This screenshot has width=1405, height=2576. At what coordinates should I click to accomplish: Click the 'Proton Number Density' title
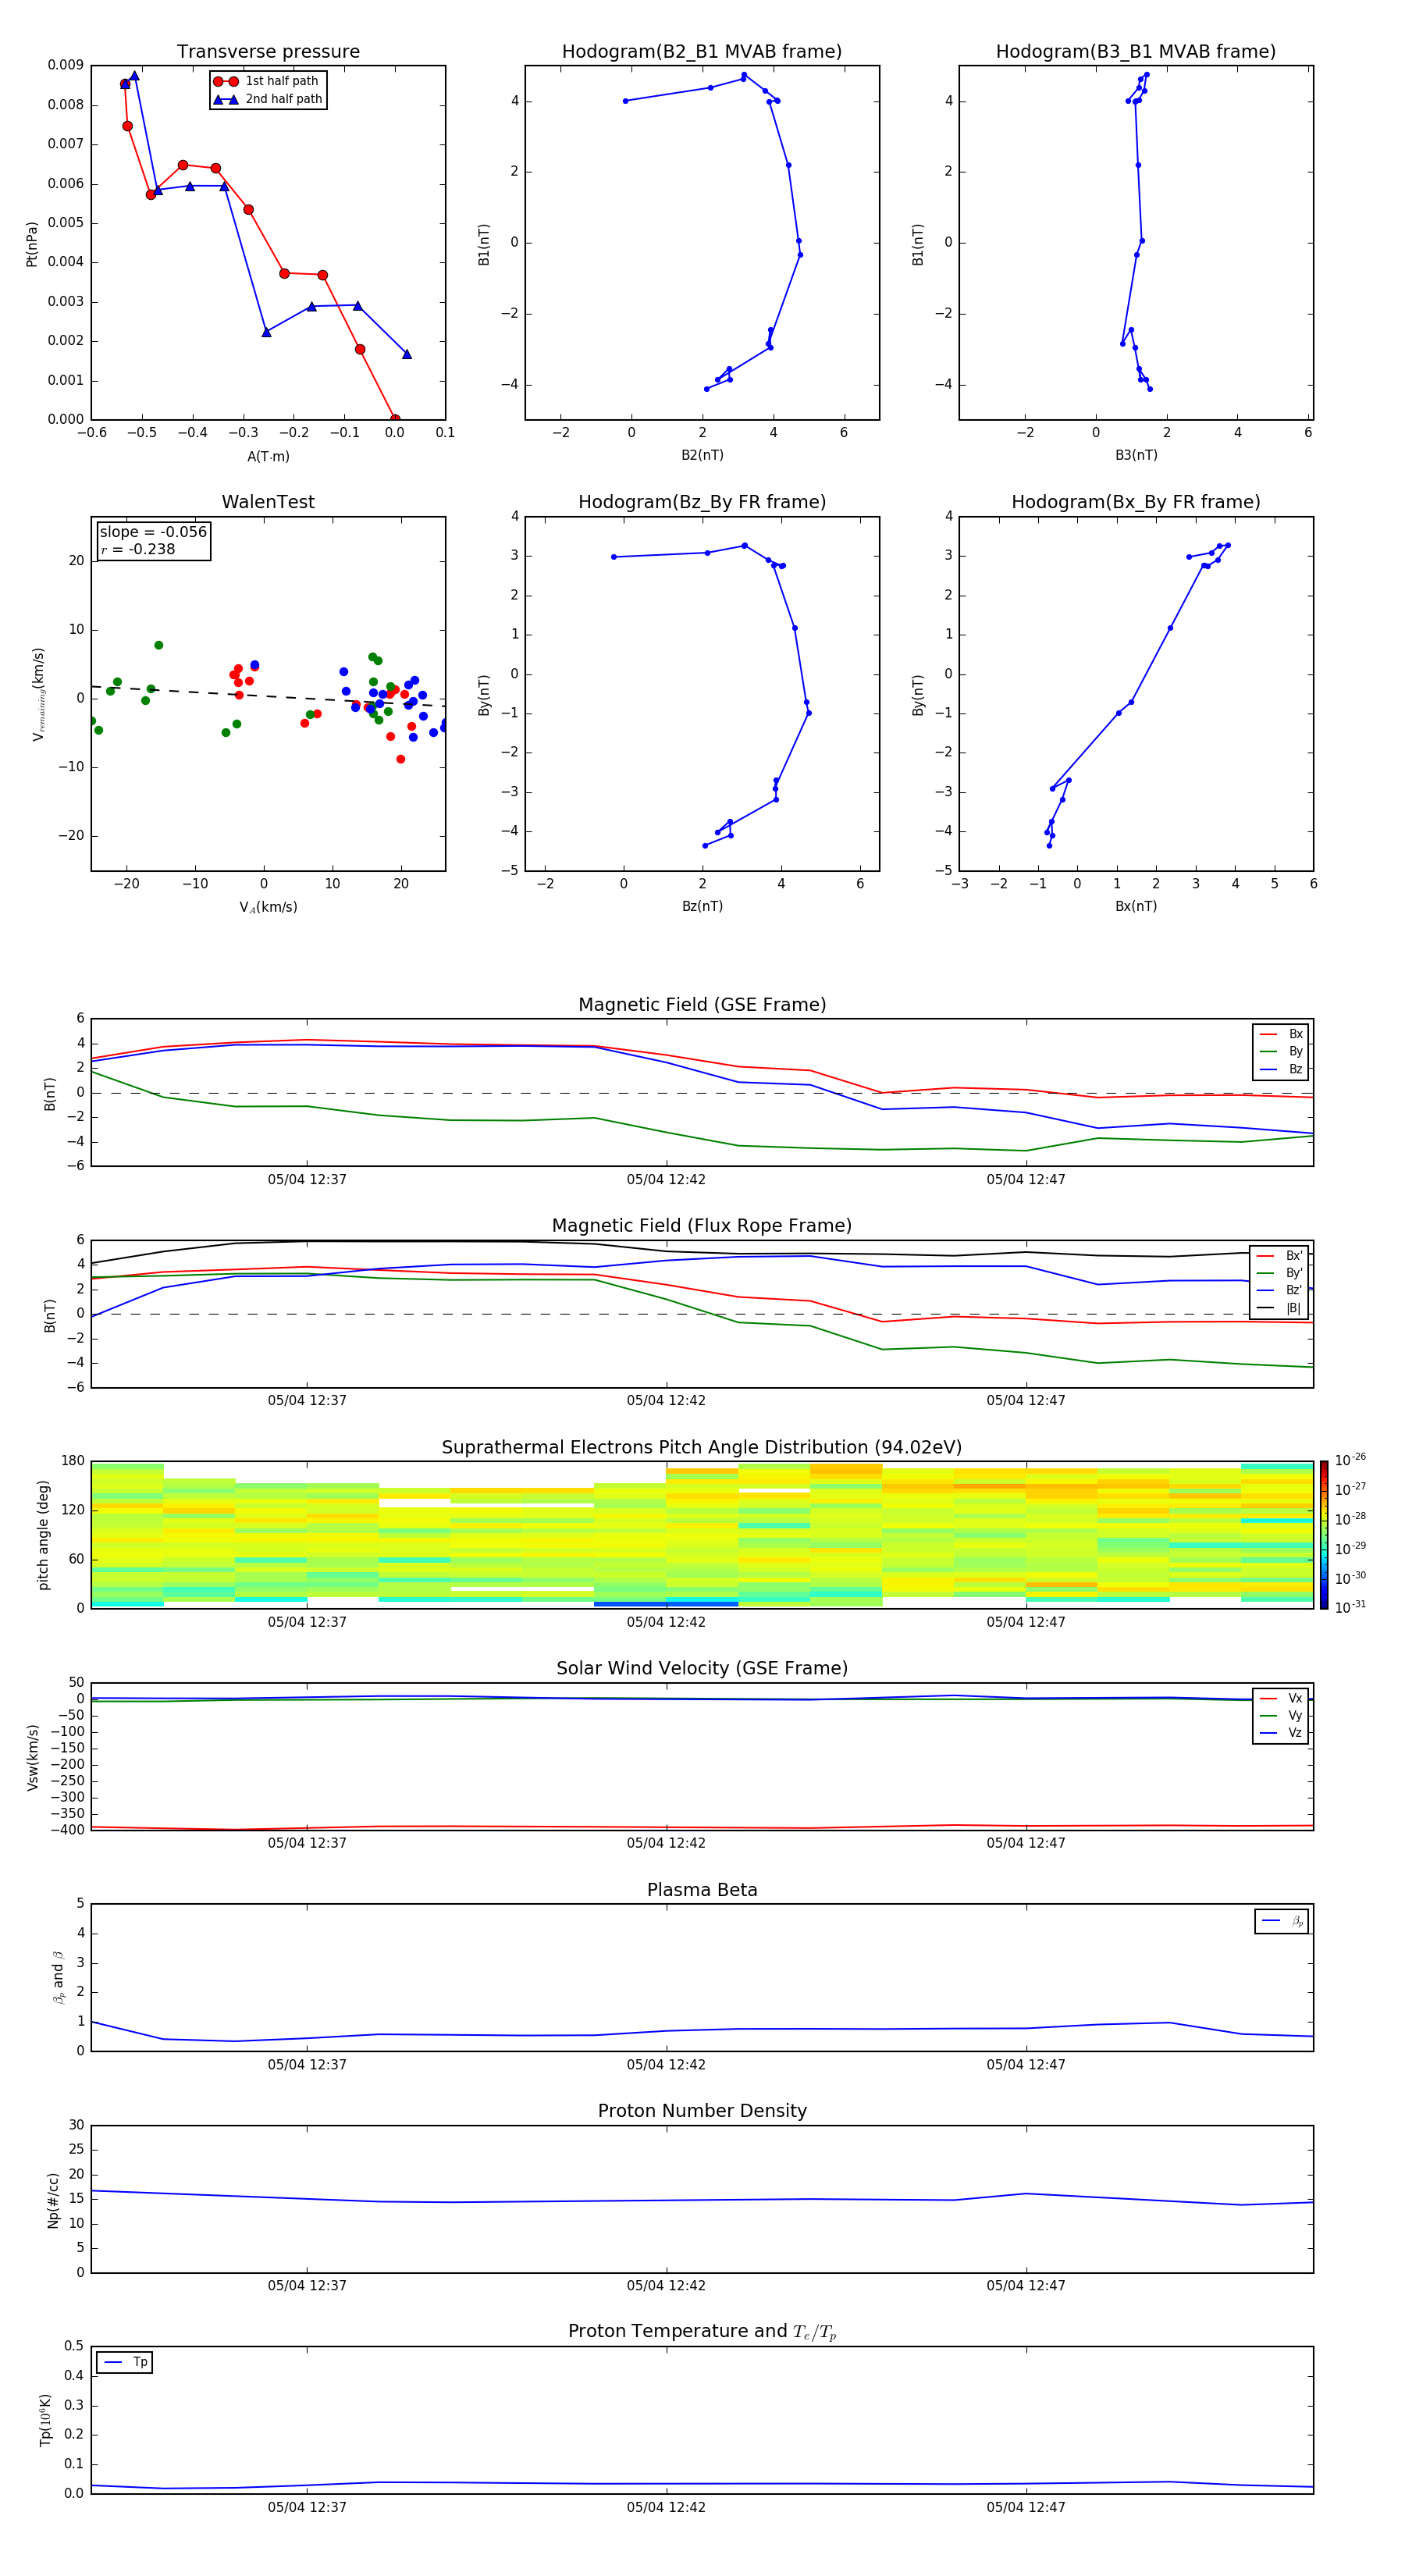click(x=702, y=2111)
